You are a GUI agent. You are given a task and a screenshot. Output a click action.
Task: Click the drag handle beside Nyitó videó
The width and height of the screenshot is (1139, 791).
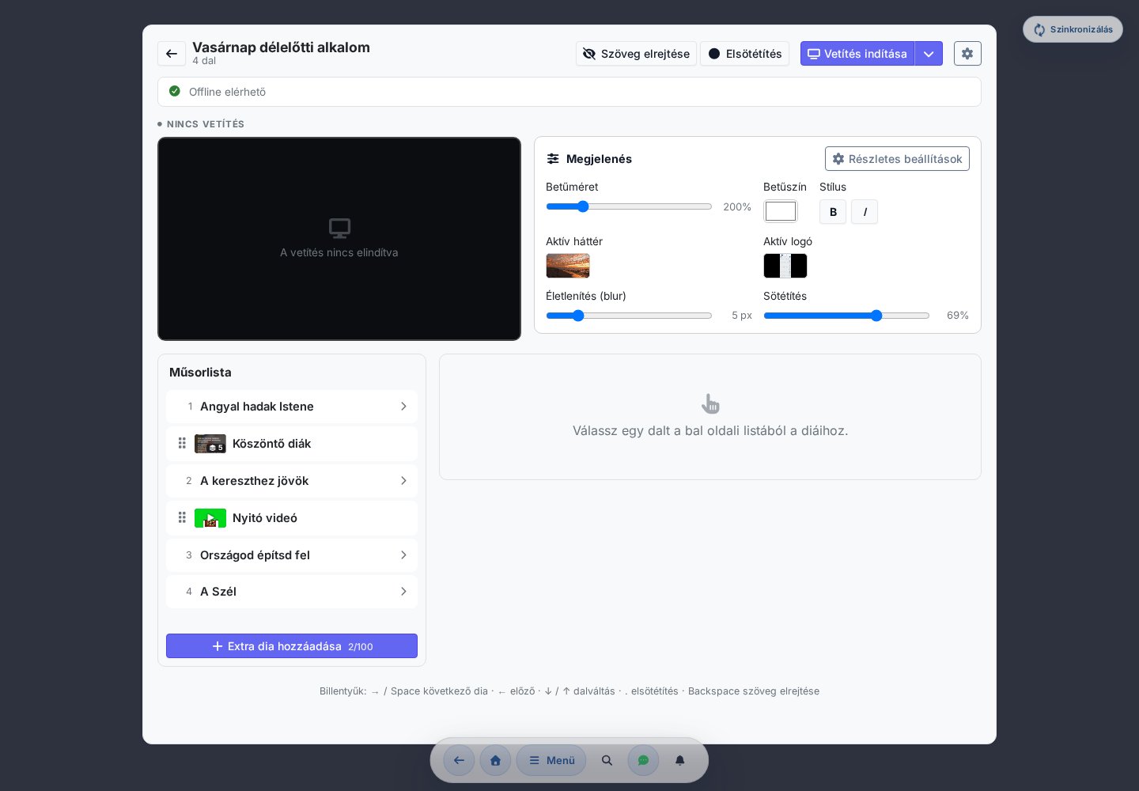click(182, 517)
